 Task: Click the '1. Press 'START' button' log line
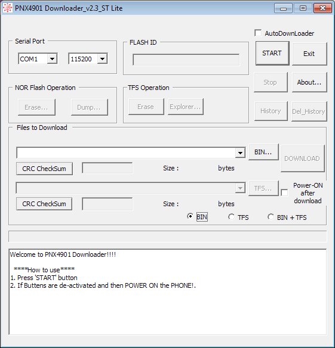(x=44, y=278)
